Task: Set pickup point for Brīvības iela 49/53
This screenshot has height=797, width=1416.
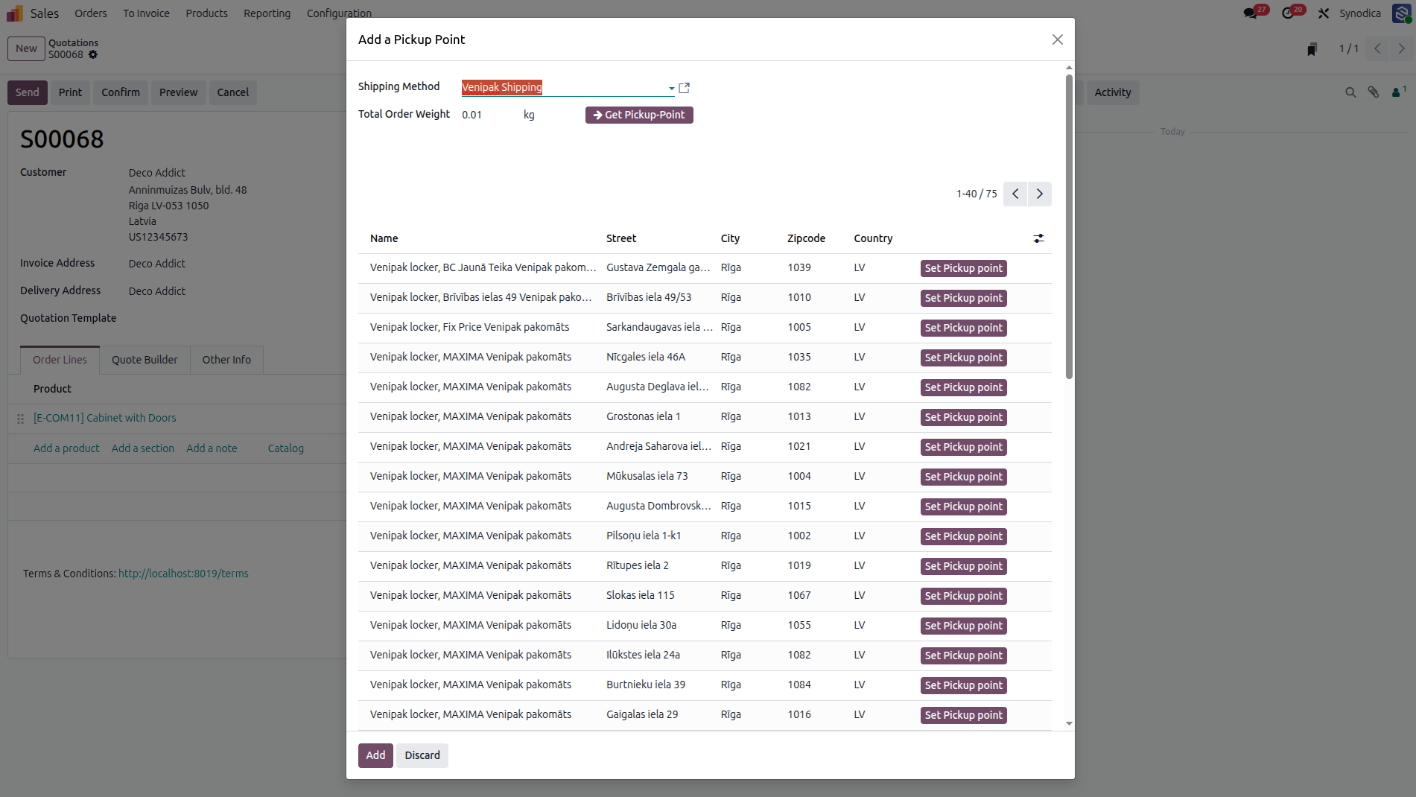Action: [x=963, y=298]
